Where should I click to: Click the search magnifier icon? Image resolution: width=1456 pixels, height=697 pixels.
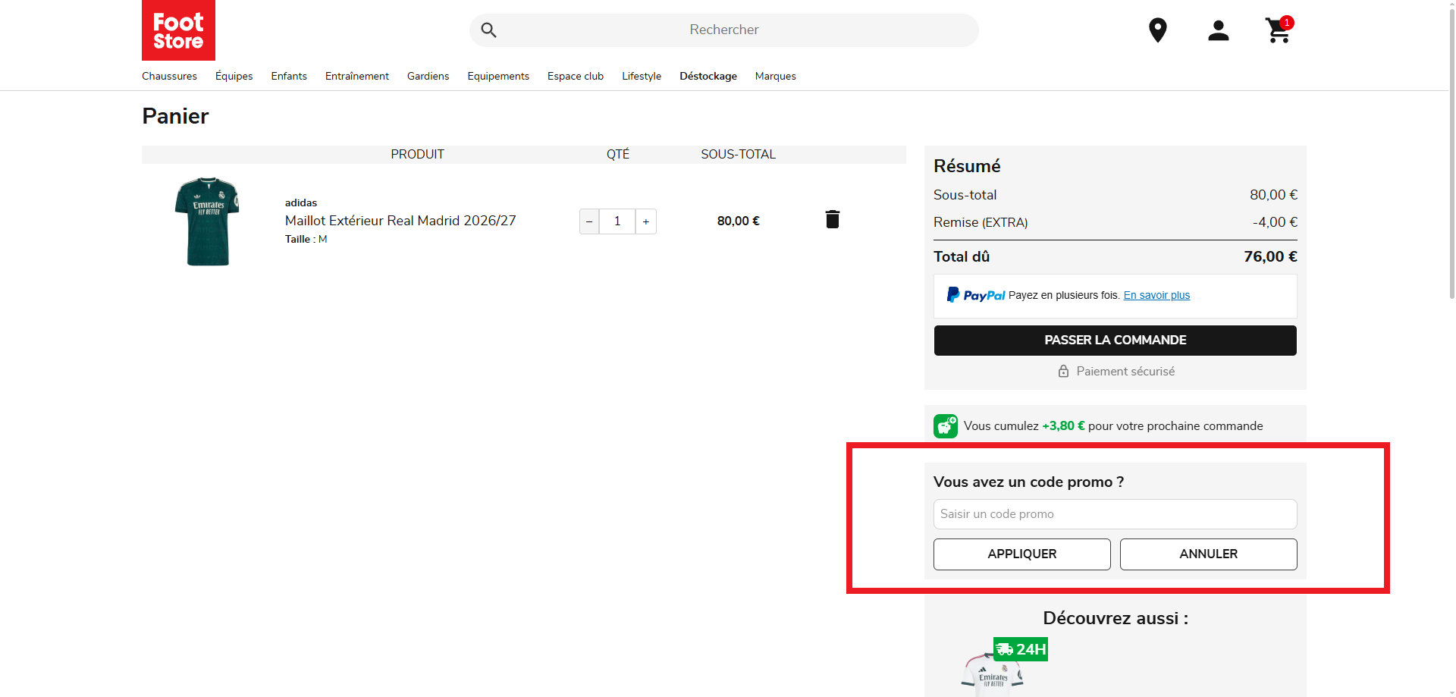pos(489,30)
